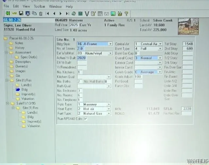Open the Bldg Style dropdown
209x165 pixels.
pos(110,44)
